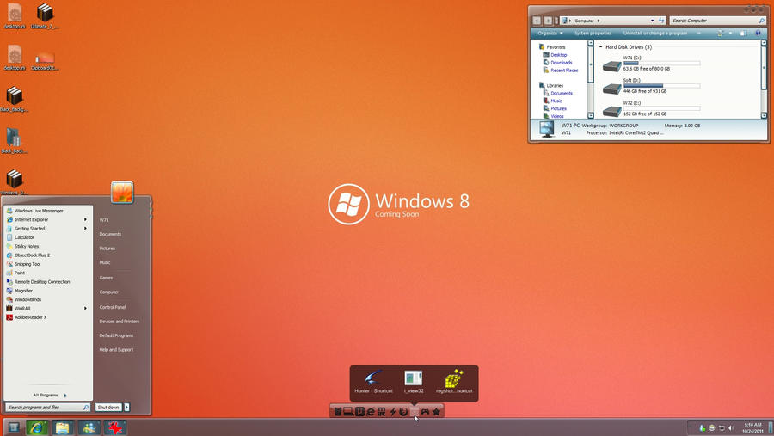Expand the Getting Started submenu arrow

coord(85,229)
